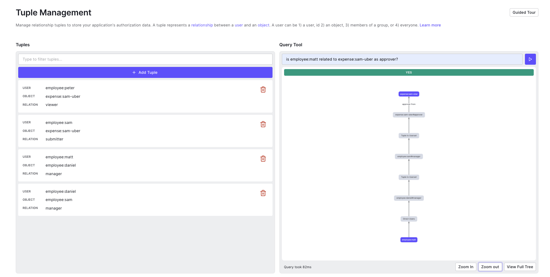Image resolution: width=550 pixels, height=277 pixels.
Task: Select the employee:matt node in the graph
Action: coord(409,240)
